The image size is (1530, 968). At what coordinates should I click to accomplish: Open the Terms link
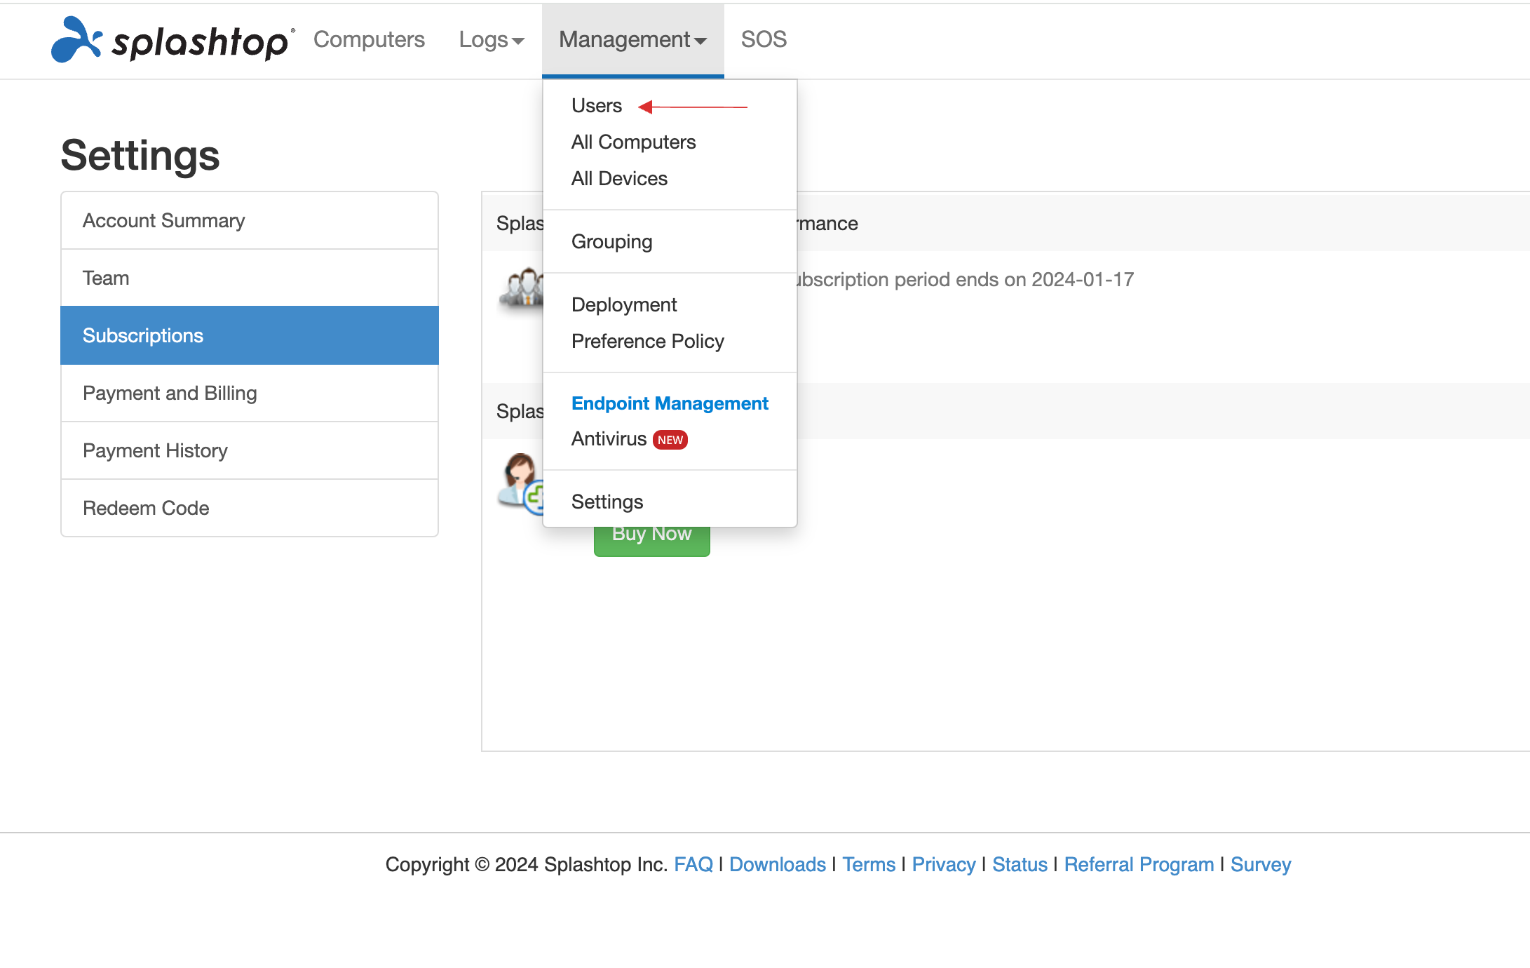pyautogui.click(x=869, y=864)
